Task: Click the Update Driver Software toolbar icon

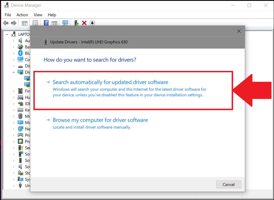Action: (x=76, y=23)
